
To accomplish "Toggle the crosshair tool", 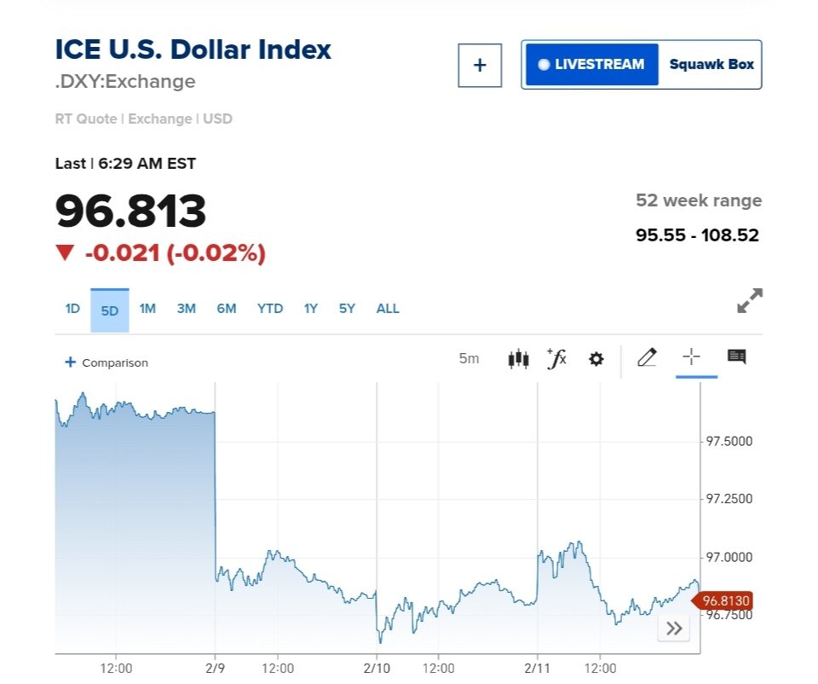I will point(691,357).
